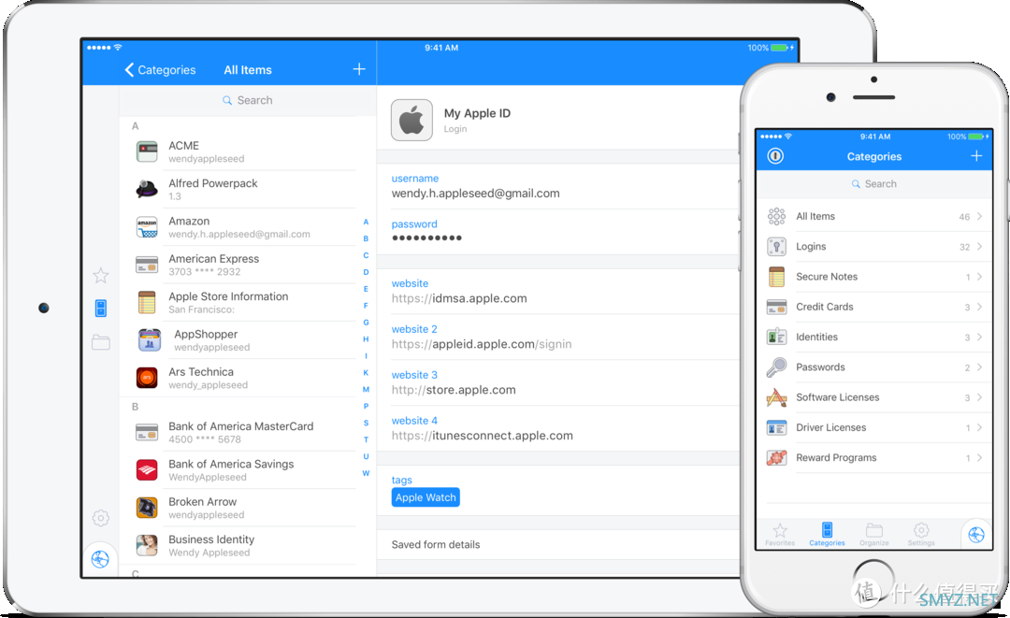Screen dimensions: 1010x618
Task: Open the ACME item icon
Action: click(x=147, y=151)
